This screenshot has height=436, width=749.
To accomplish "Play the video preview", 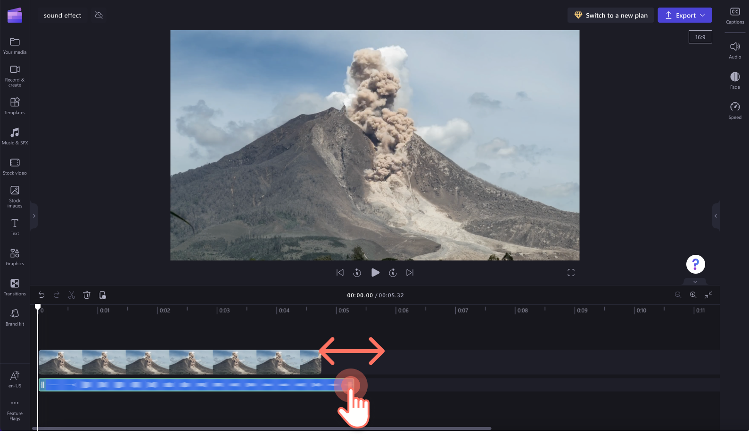I will (x=375, y=272).
